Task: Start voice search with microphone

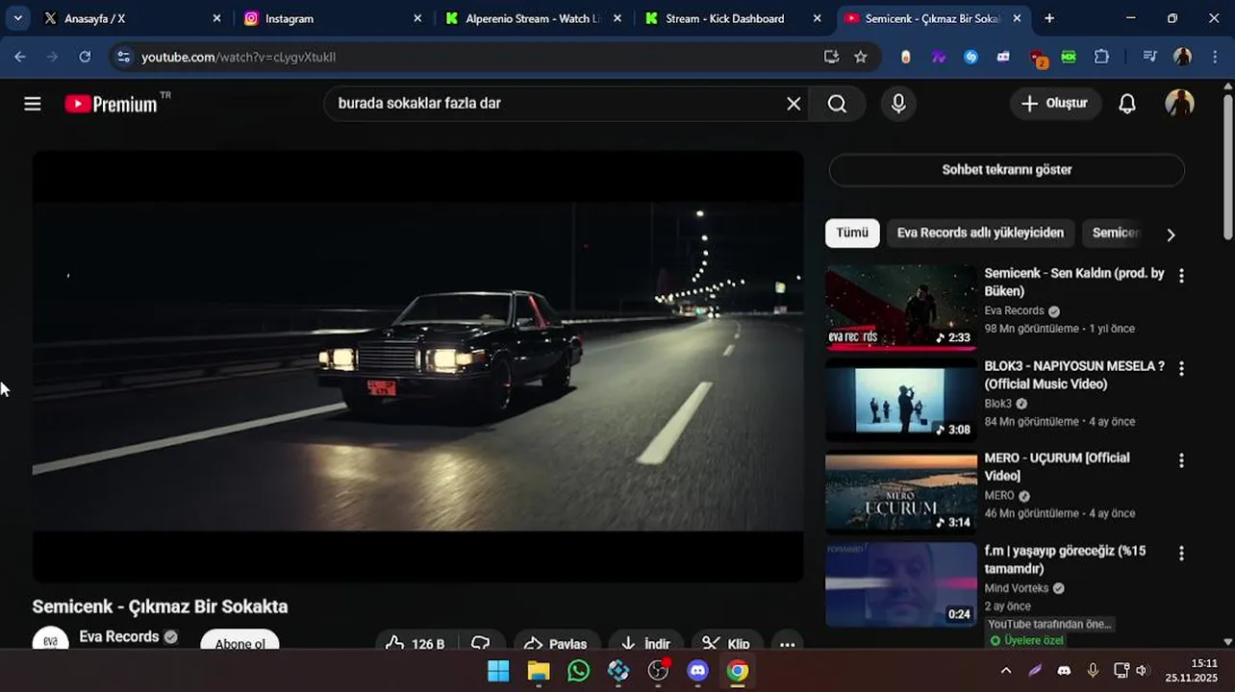Action: click(898, 104)
